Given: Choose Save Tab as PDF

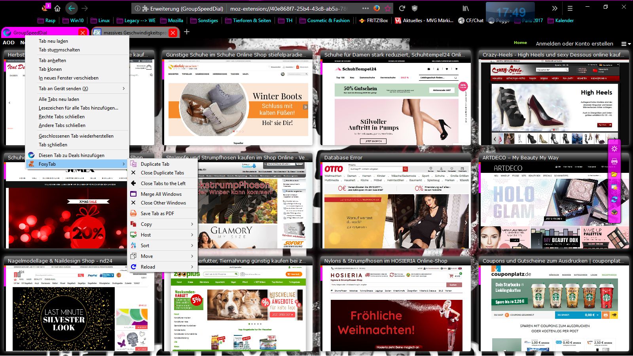Looking at the screenshot, I should (162, 213).
